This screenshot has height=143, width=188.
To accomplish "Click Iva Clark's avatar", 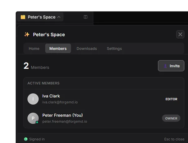I will coord(33,99).
